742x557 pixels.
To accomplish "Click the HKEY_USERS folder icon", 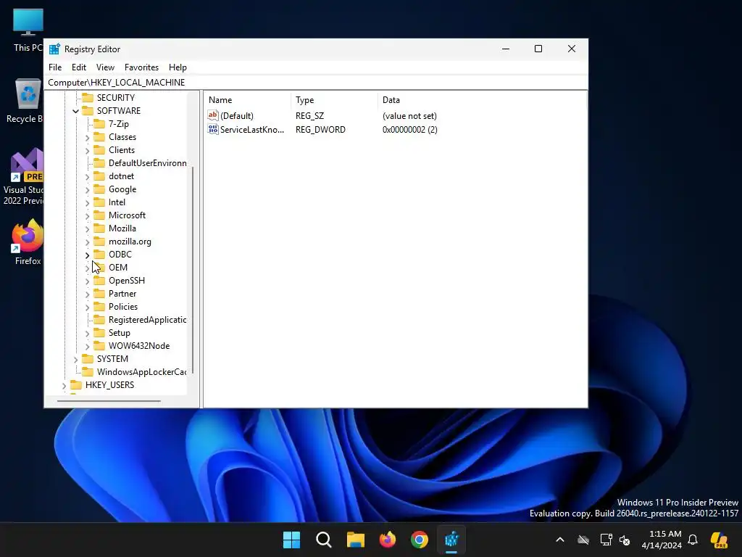I will 75,384.
